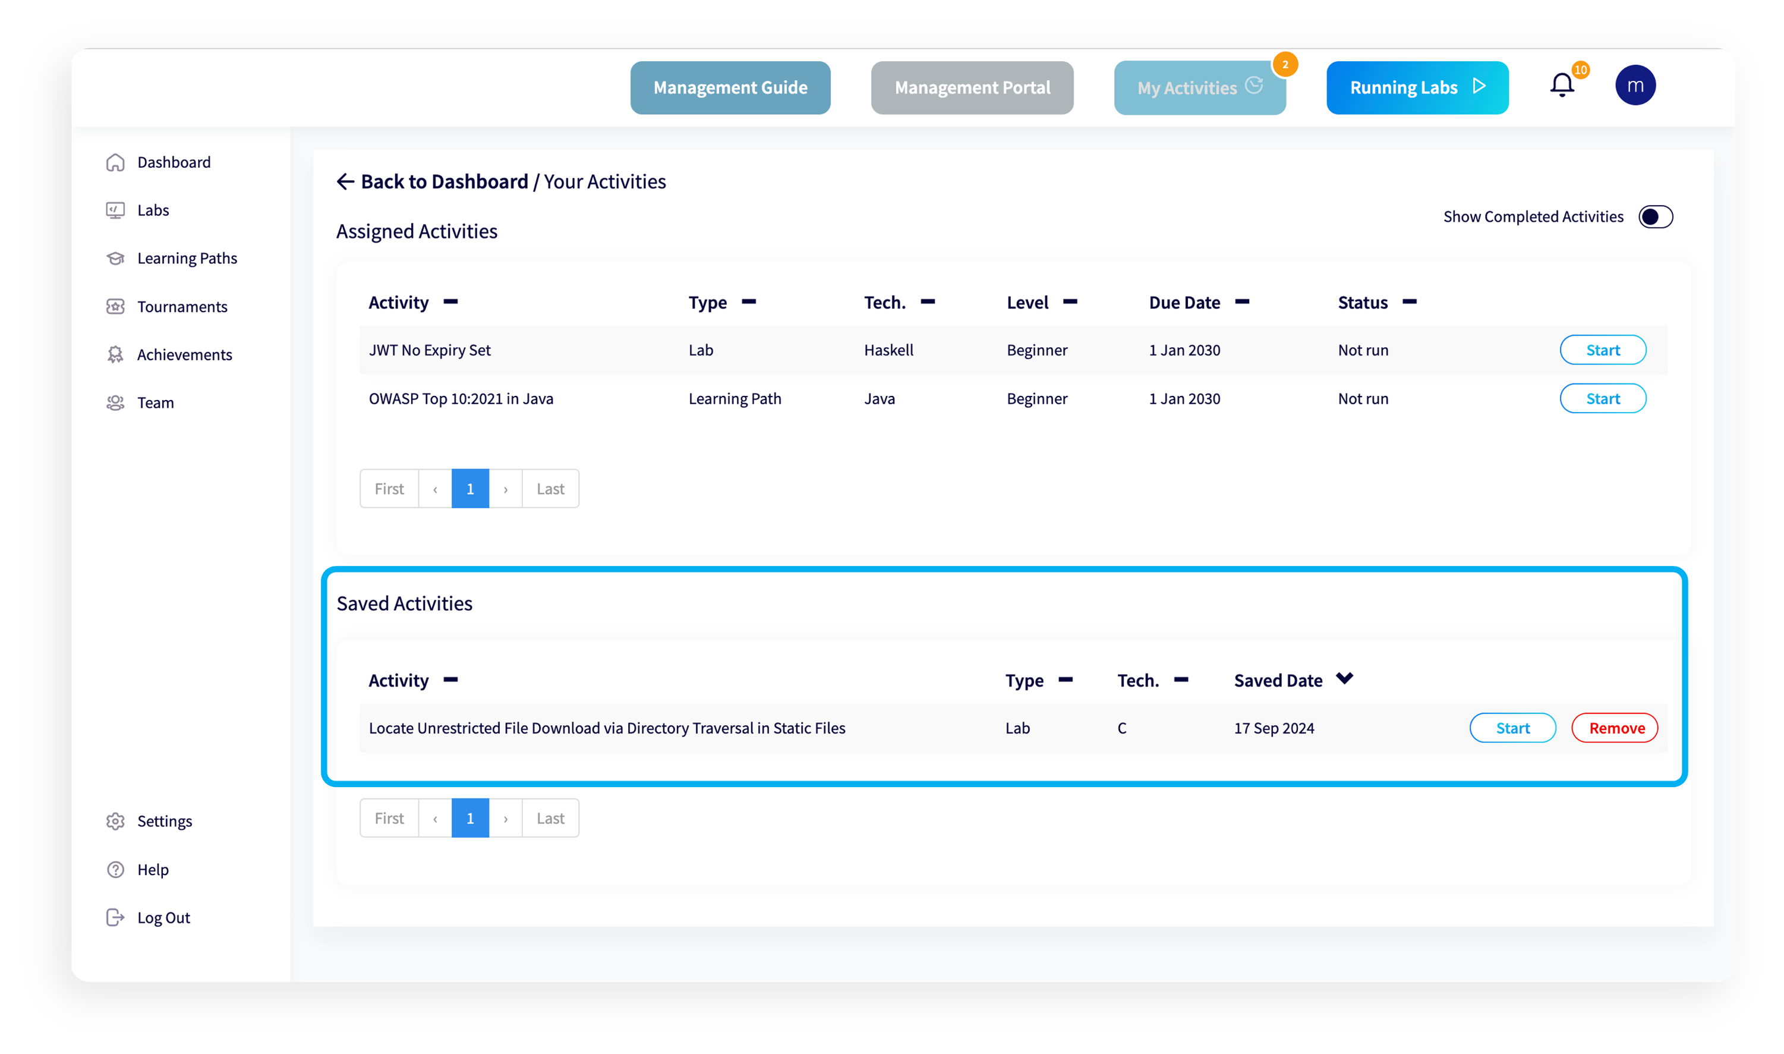Go to previous page of saved activities
The width and height of the screenshot is (1784, 1054).
[435, 818]
